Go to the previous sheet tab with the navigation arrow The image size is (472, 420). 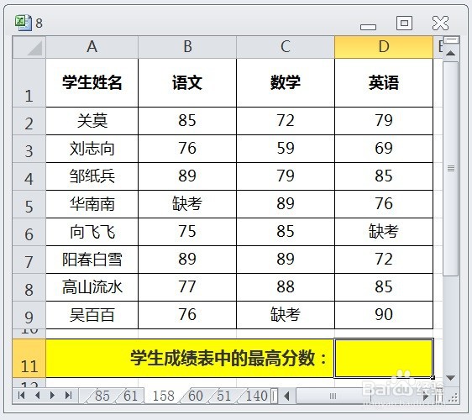tap(37, 395)
